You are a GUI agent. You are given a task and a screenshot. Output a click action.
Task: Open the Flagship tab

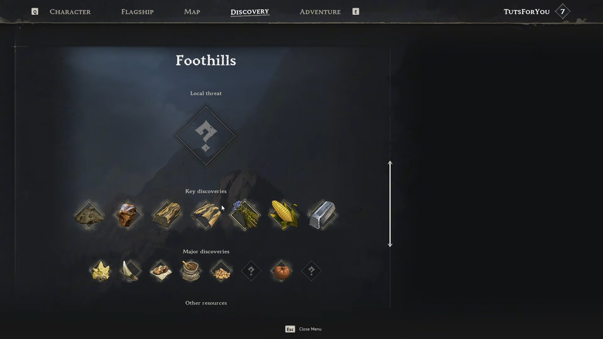137,12
